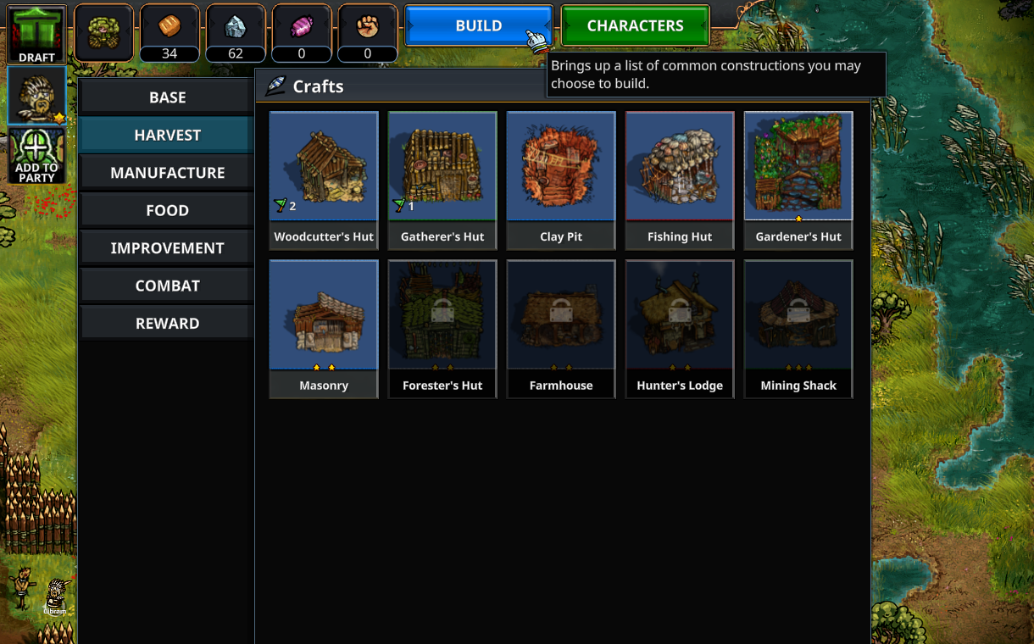The image size is (1034, 644).
Task: Switch to the Manufacture category
Action: [x=167, y=173]
